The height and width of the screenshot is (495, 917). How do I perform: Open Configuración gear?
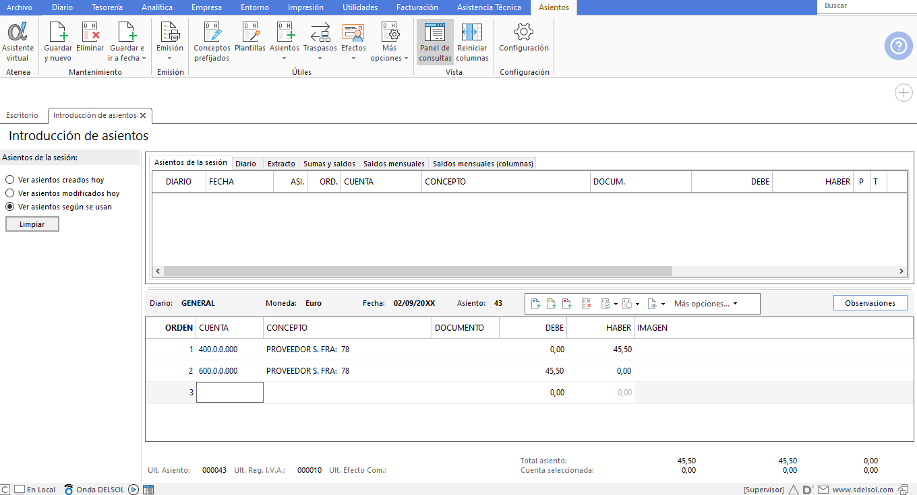pyautogui.click(x=524, y=37)
